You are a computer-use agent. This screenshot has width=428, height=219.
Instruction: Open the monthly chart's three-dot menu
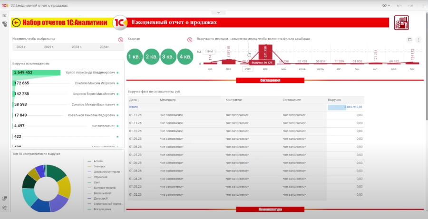pyautogui.click(x=418, y=40)
